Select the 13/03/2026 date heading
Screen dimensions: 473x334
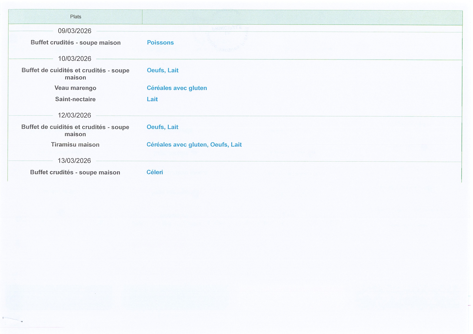74,161
